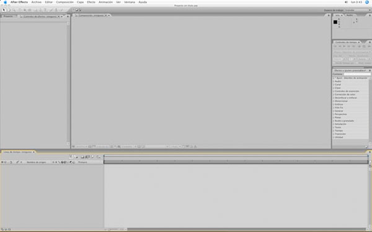Expand the Canal effects category
This screenshot has height=232, width=372.
(x=334, y=85)
